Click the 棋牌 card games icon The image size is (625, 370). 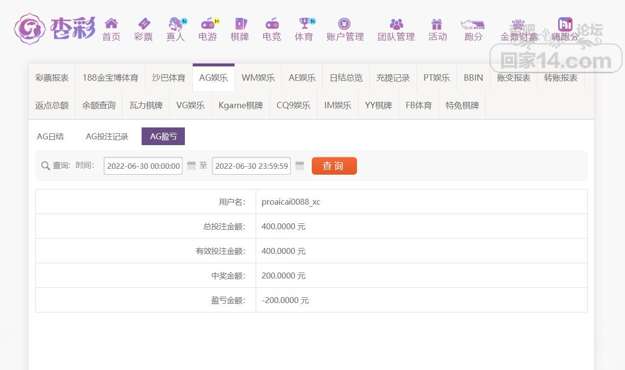click(x=239, y=24)
